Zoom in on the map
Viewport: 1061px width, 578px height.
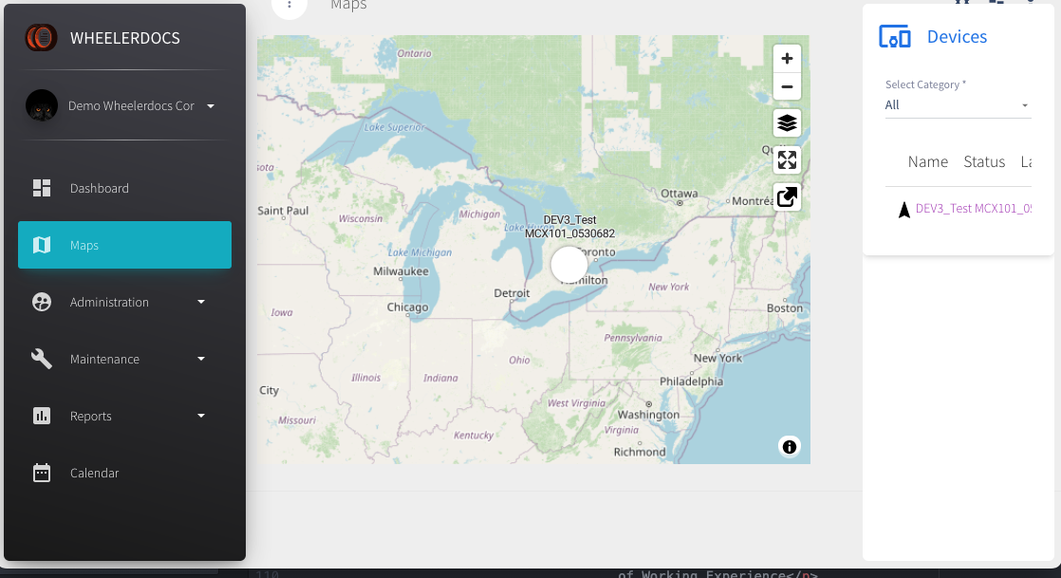point(787,59)
